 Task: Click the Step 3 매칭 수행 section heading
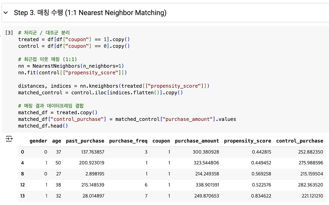tap(90, 13)
